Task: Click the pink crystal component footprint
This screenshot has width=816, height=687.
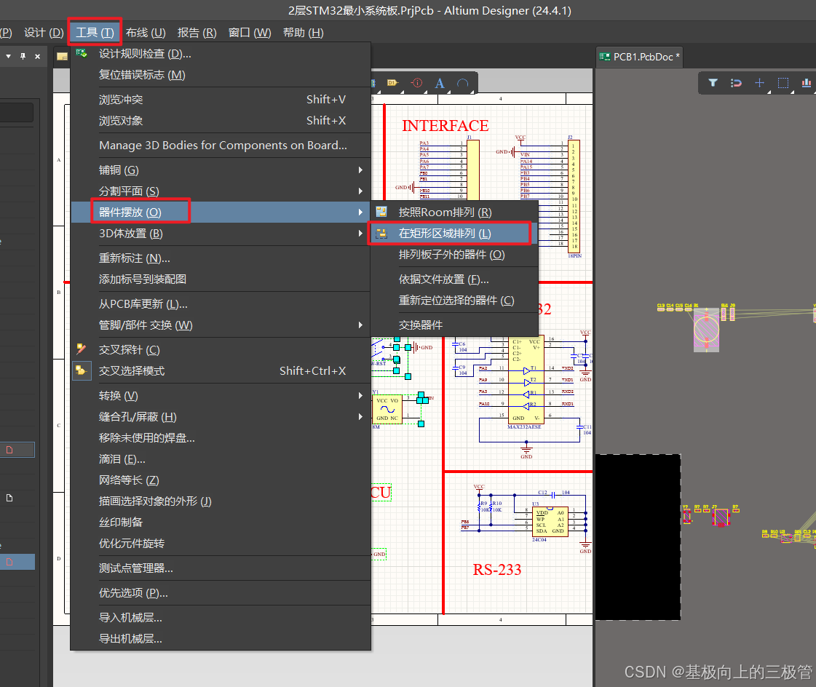Action: [706, 329]
